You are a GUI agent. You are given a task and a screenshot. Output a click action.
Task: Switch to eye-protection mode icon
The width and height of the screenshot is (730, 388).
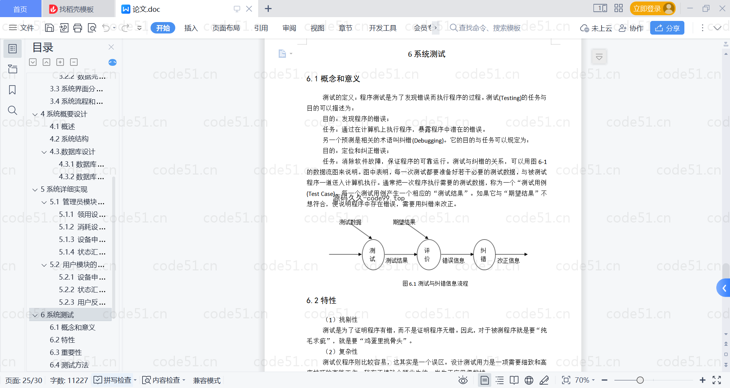(x=463, y=380)
